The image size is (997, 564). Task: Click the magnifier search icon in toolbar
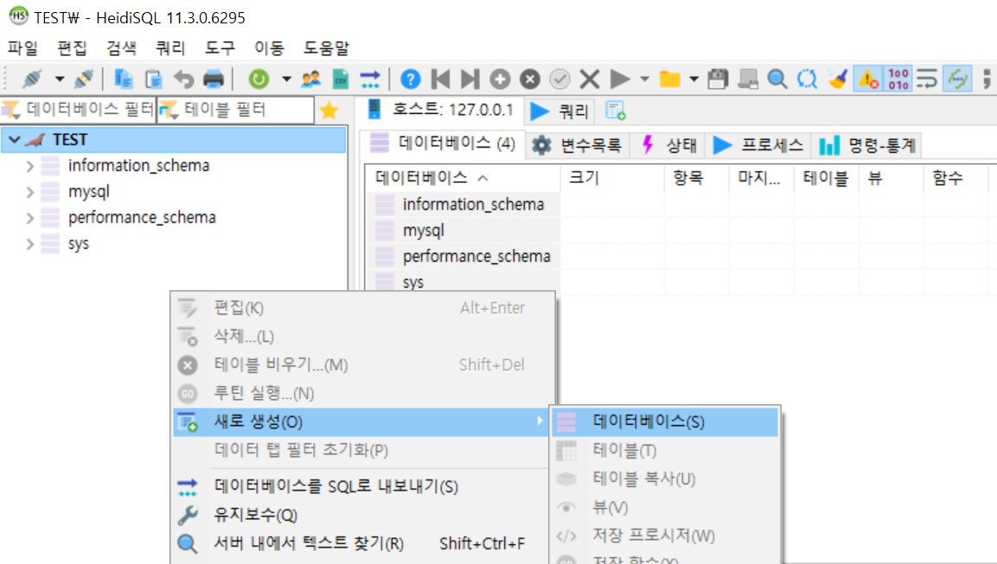coord(777,79)
